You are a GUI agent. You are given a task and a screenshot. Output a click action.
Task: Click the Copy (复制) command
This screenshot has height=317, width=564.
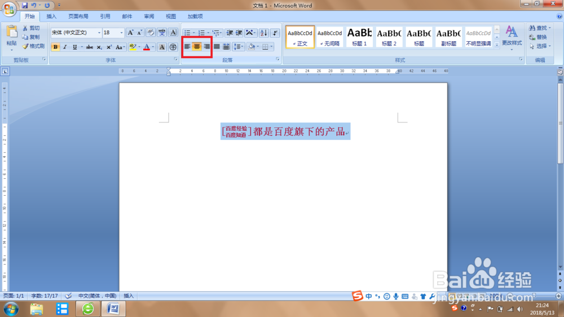point(31,37)
